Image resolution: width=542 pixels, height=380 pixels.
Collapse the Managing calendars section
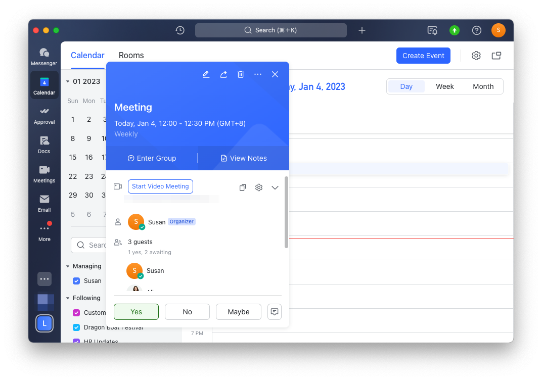pos(68,266)
